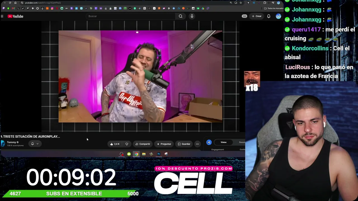The width and height of the screenshot is (358, 201).
Task: Select the 'Vistas' tab
Action: tap(223, 142)
